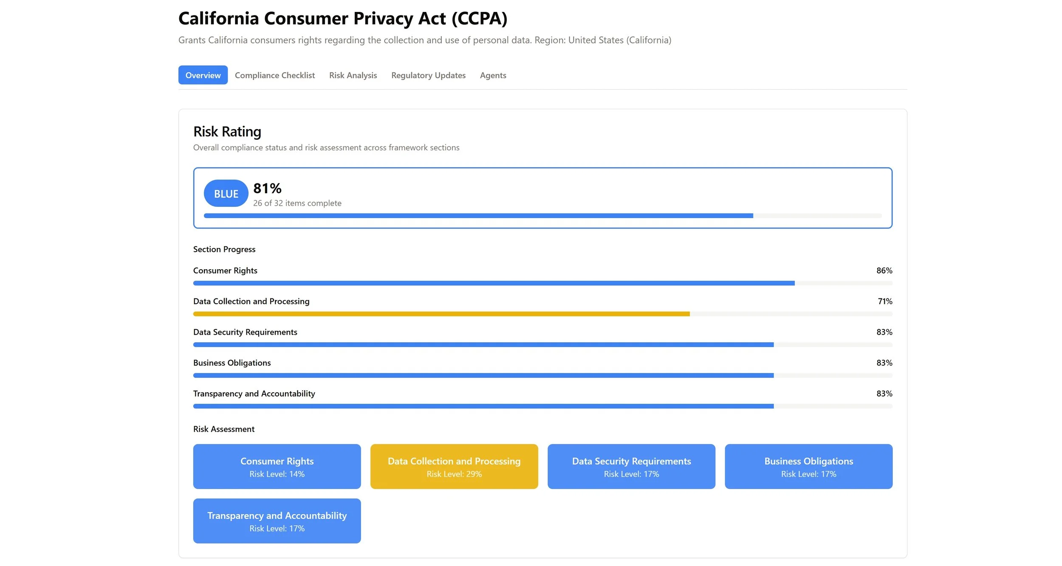The height and width of the screenshot is (566, 1062).
Task: Open the Risk Analysis tab
Action: click(353, 75)
